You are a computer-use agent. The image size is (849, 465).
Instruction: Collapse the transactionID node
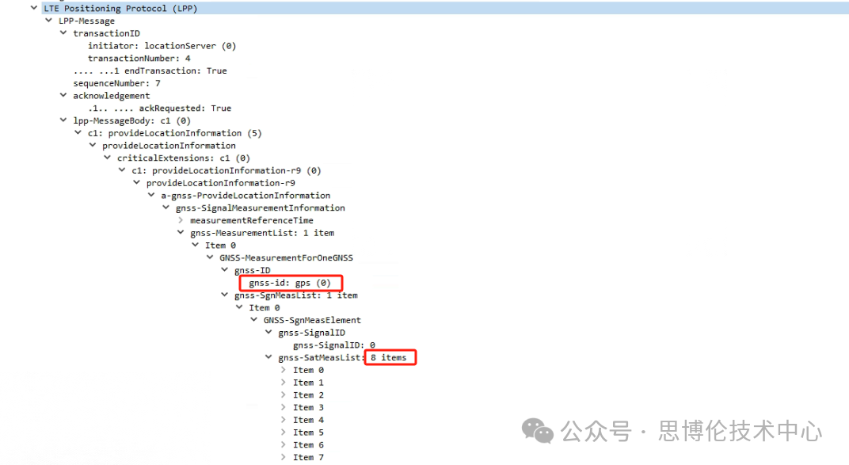[x=63, y=33]
